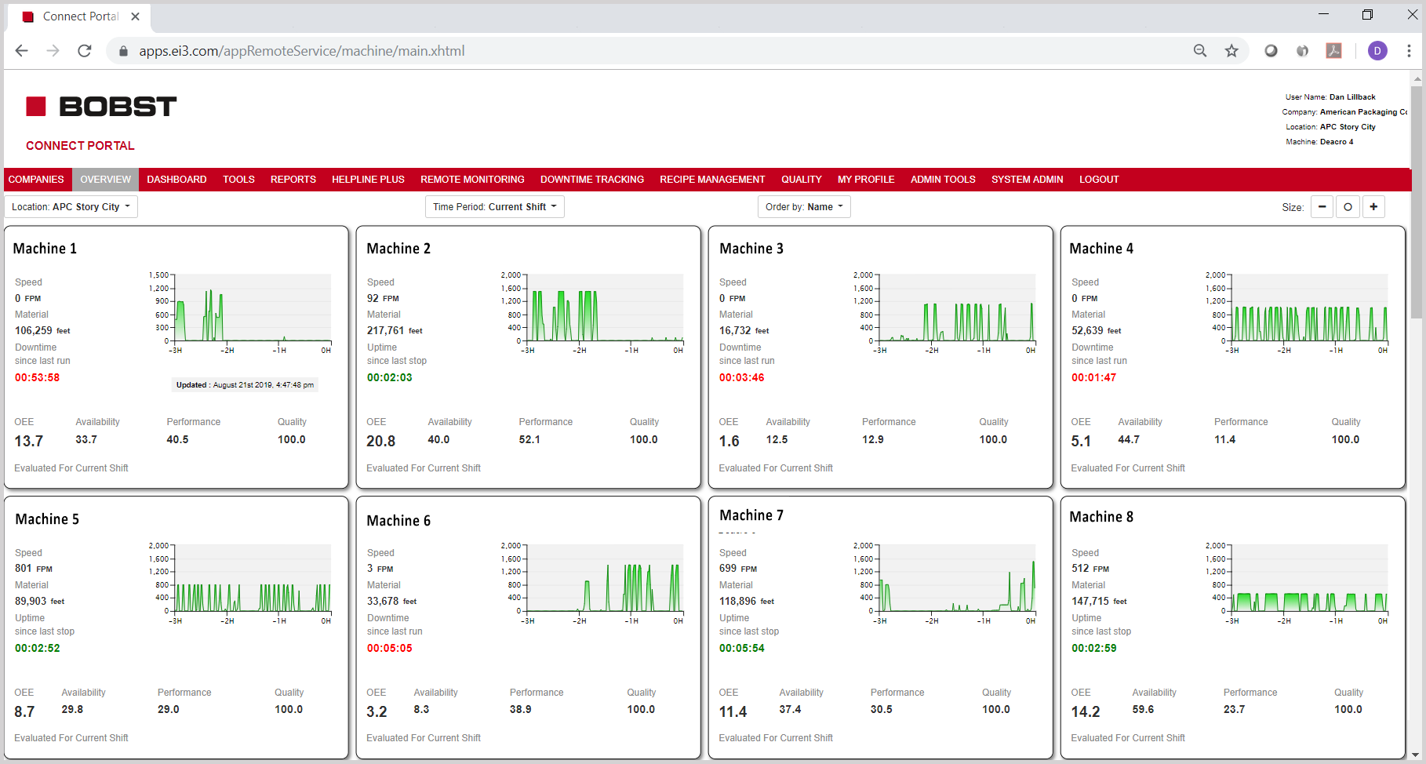Viewport: 1426px width, 764px height.
Task: Click the BOBST logo
Action: (101, 107)
